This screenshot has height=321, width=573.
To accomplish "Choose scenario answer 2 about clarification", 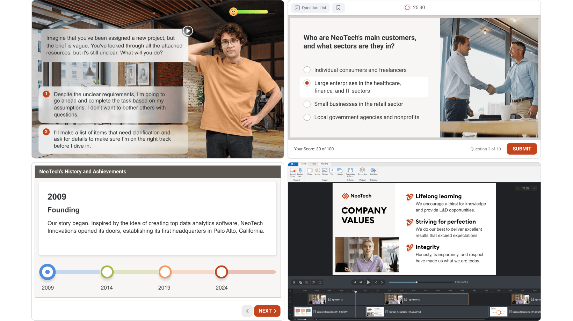I will coord(114,139).
